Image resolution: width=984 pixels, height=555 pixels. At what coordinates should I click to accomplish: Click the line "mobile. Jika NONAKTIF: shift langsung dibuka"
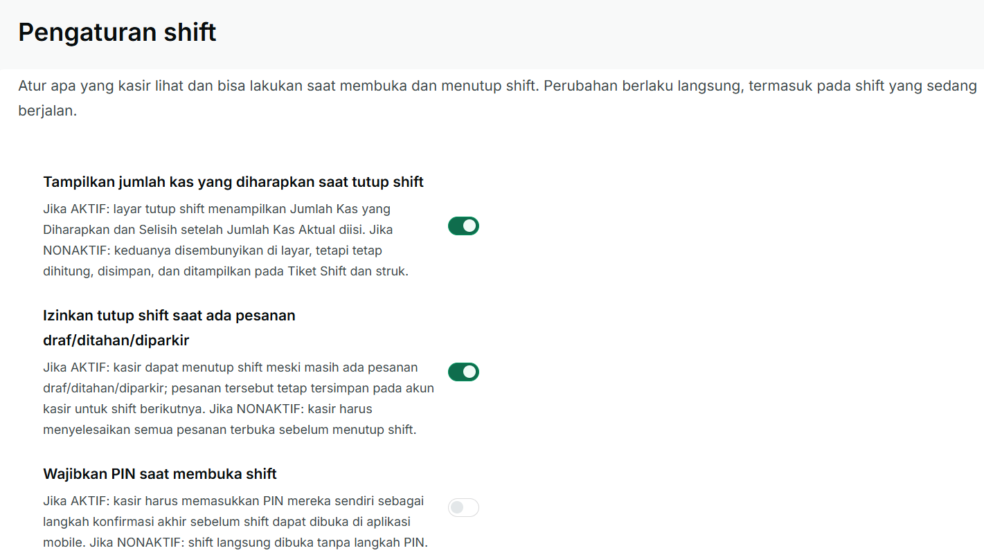click(x=235, y=542)
